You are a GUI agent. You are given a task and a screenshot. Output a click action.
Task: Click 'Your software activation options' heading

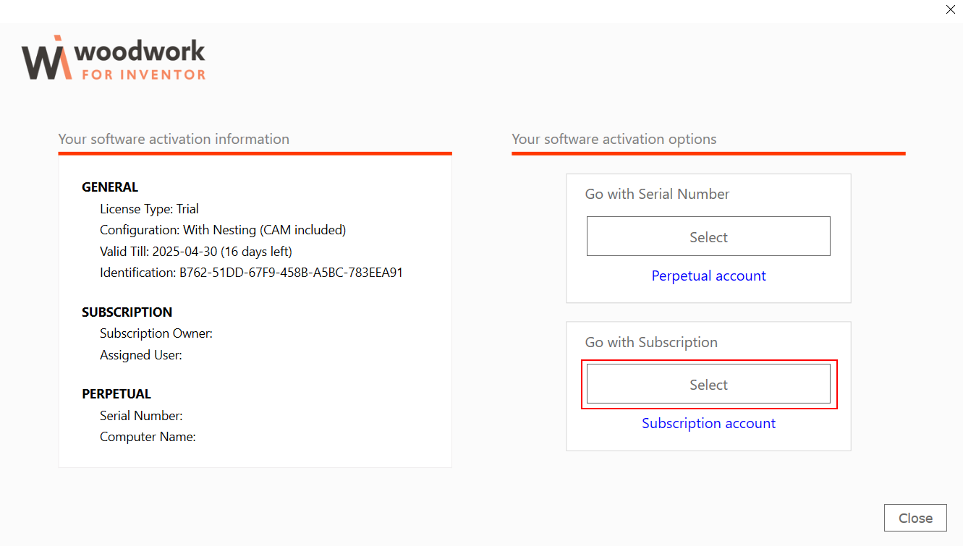click(614, 139)
